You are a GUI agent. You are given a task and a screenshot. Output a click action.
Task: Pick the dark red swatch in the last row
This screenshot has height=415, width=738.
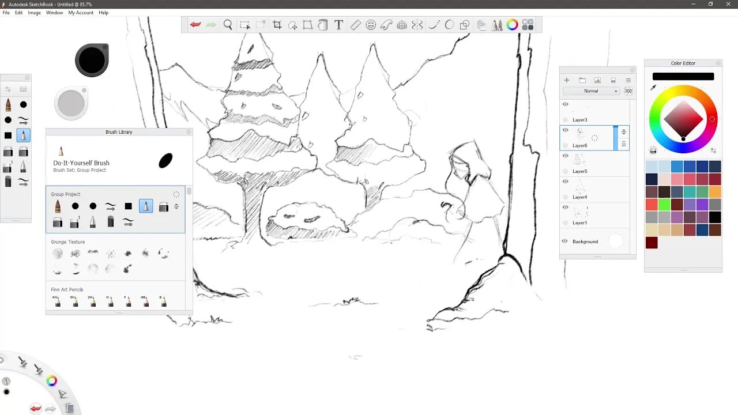coord(652,243)
